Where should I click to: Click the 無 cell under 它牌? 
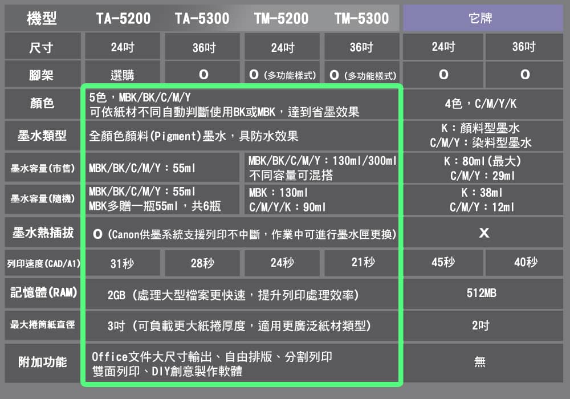point(483,362)
